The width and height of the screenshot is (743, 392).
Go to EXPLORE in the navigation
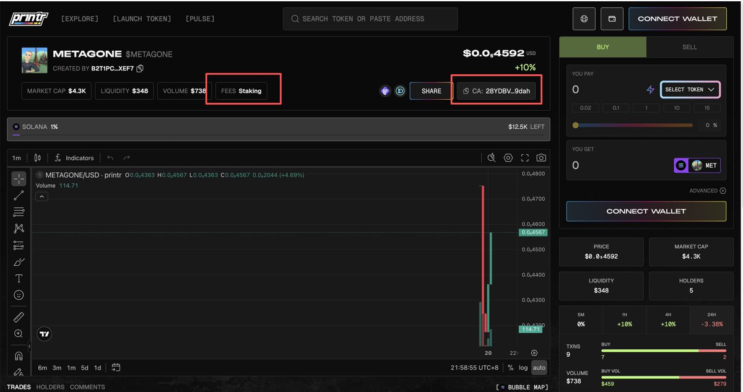pos(79,19)
